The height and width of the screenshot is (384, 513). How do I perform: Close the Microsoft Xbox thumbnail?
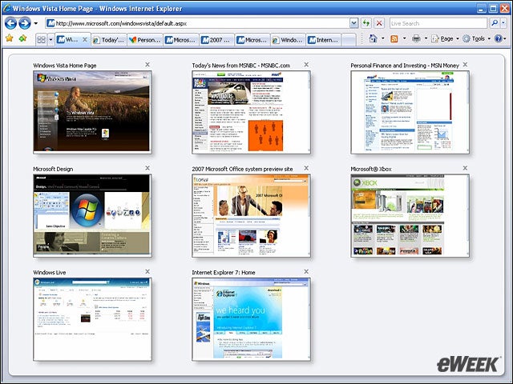tap(465, 168)
